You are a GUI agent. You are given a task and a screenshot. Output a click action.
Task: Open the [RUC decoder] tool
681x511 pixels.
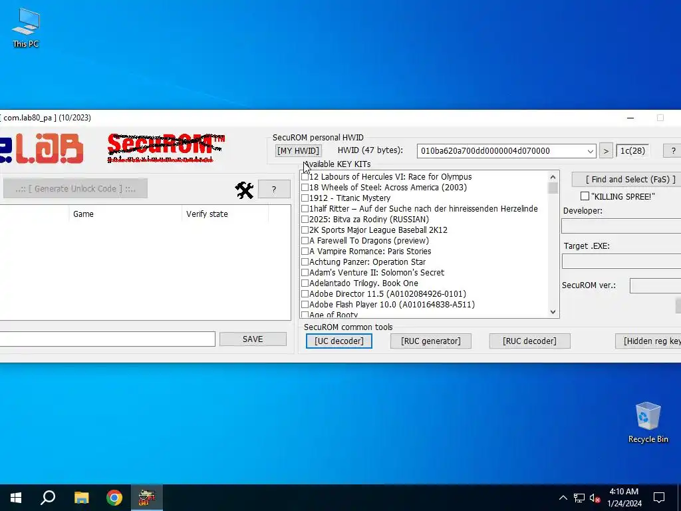click(529, 341)
